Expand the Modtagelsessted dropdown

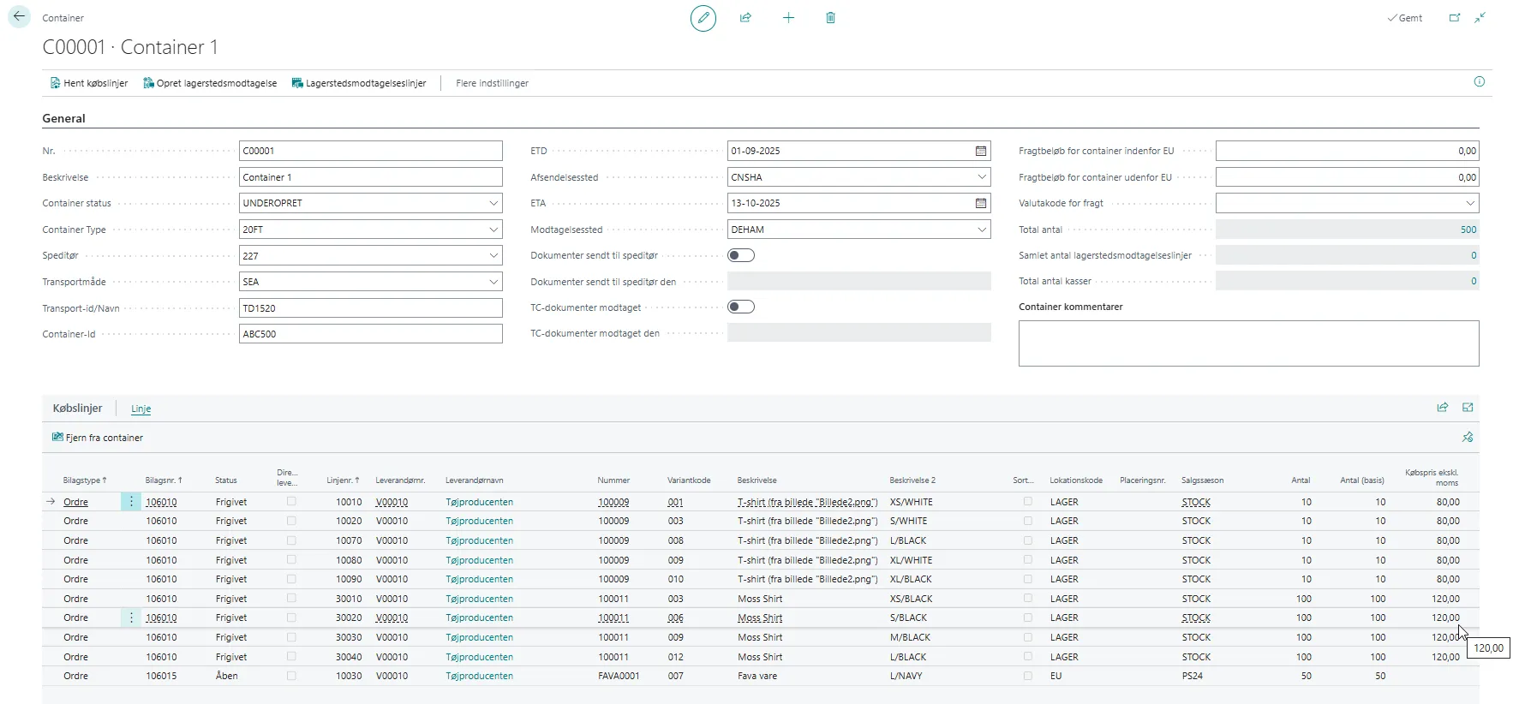(981, 230)
